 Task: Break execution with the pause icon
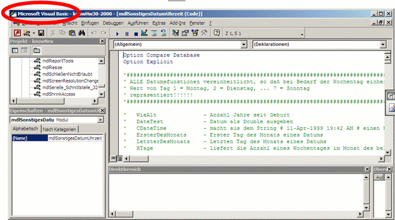(x=126, y=34)
